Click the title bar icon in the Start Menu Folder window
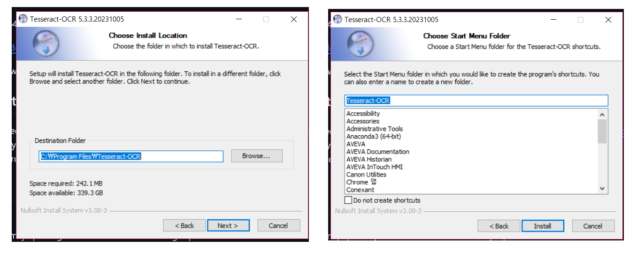Screen dimensions: 637x255 (x=338, y=19)
